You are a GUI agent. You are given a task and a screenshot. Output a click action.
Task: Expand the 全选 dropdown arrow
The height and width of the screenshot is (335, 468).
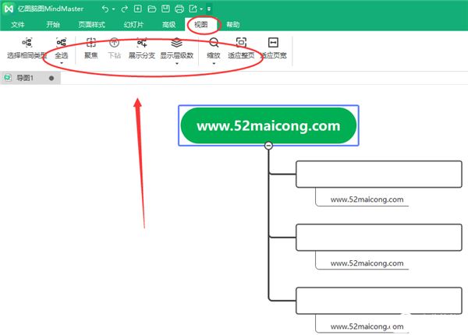tap(62, 63)
